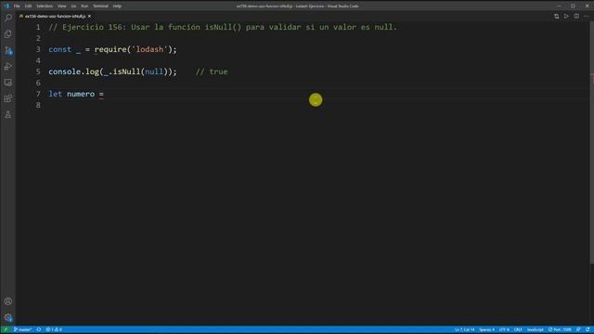The height and width of the screenshot is (334, 594).
Task: Open the Source Control view
Action: [x=8, y=50]
